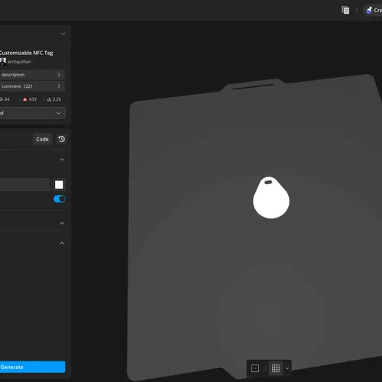382x382 pixels.
Task: Open the comment (22) row
Action: tap(32, 86)
